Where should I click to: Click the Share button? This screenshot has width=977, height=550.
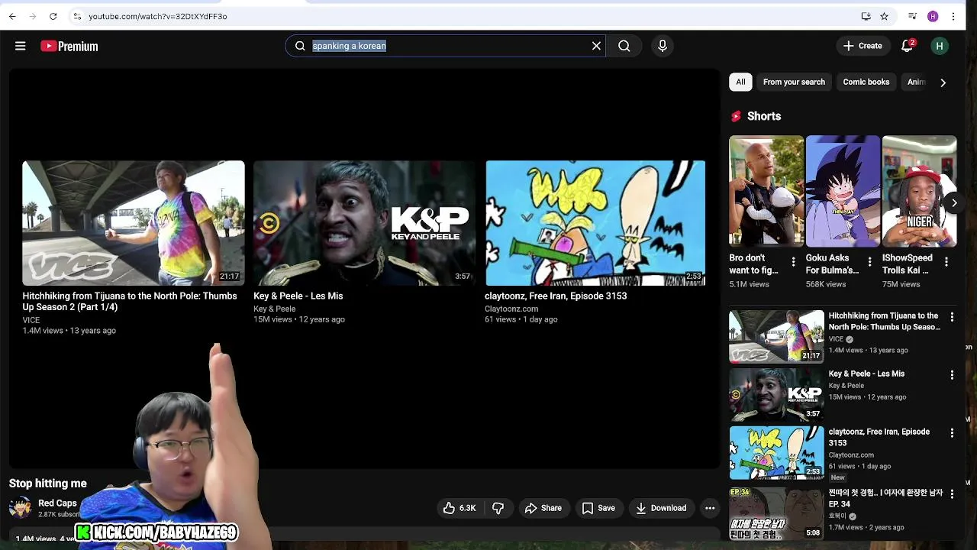[x=543, y=508]
